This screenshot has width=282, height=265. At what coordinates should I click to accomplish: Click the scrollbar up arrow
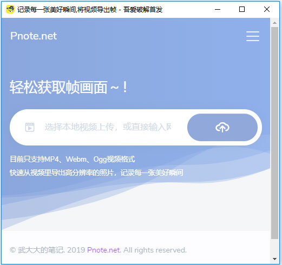274,23
